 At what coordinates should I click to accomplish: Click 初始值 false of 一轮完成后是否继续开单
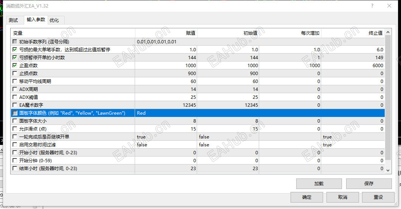228,137
